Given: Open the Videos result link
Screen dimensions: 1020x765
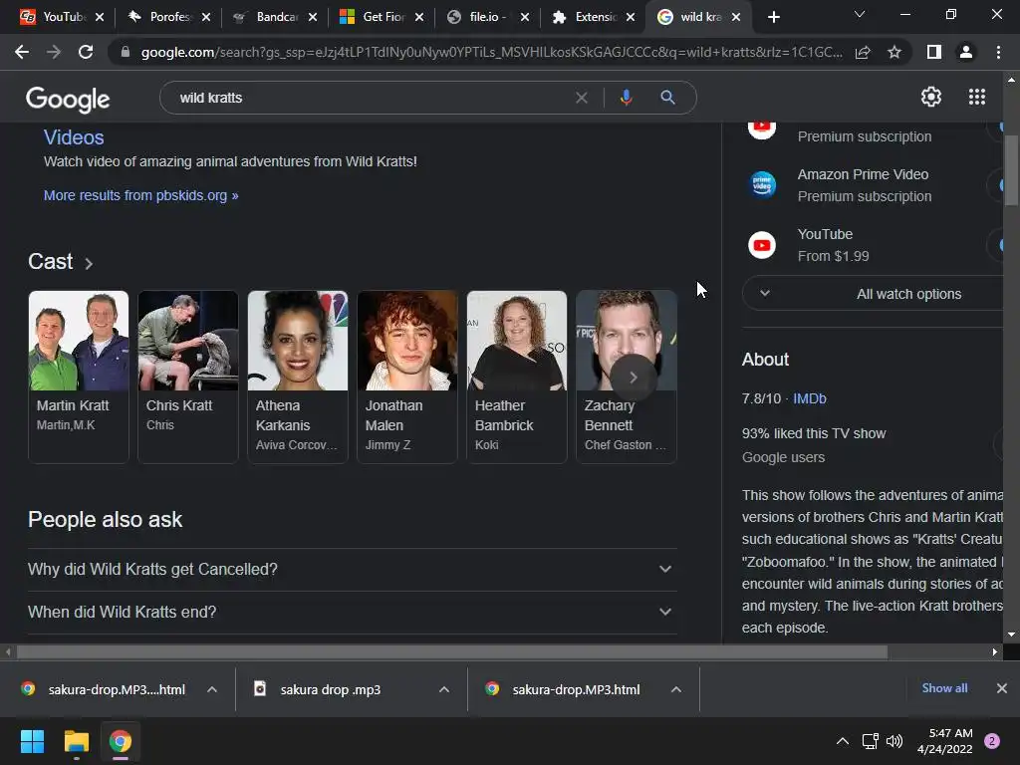Looking at the screenshot, I should [74, 137].
